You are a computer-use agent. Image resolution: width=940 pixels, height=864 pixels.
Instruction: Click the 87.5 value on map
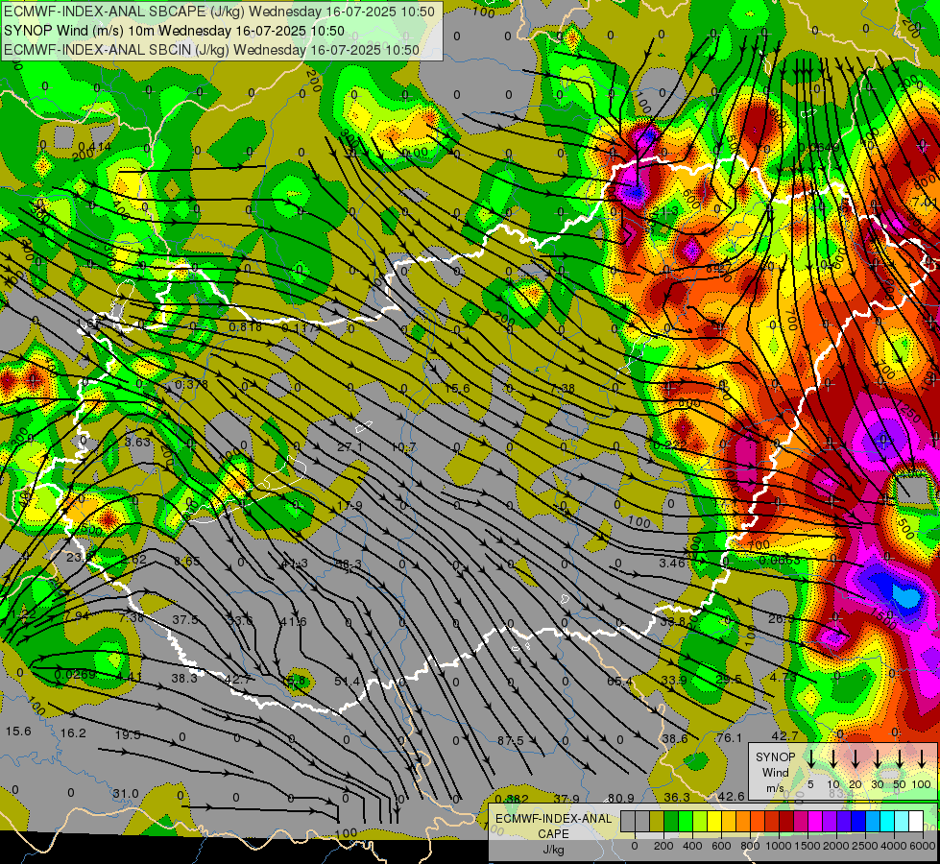coord(510,740)
